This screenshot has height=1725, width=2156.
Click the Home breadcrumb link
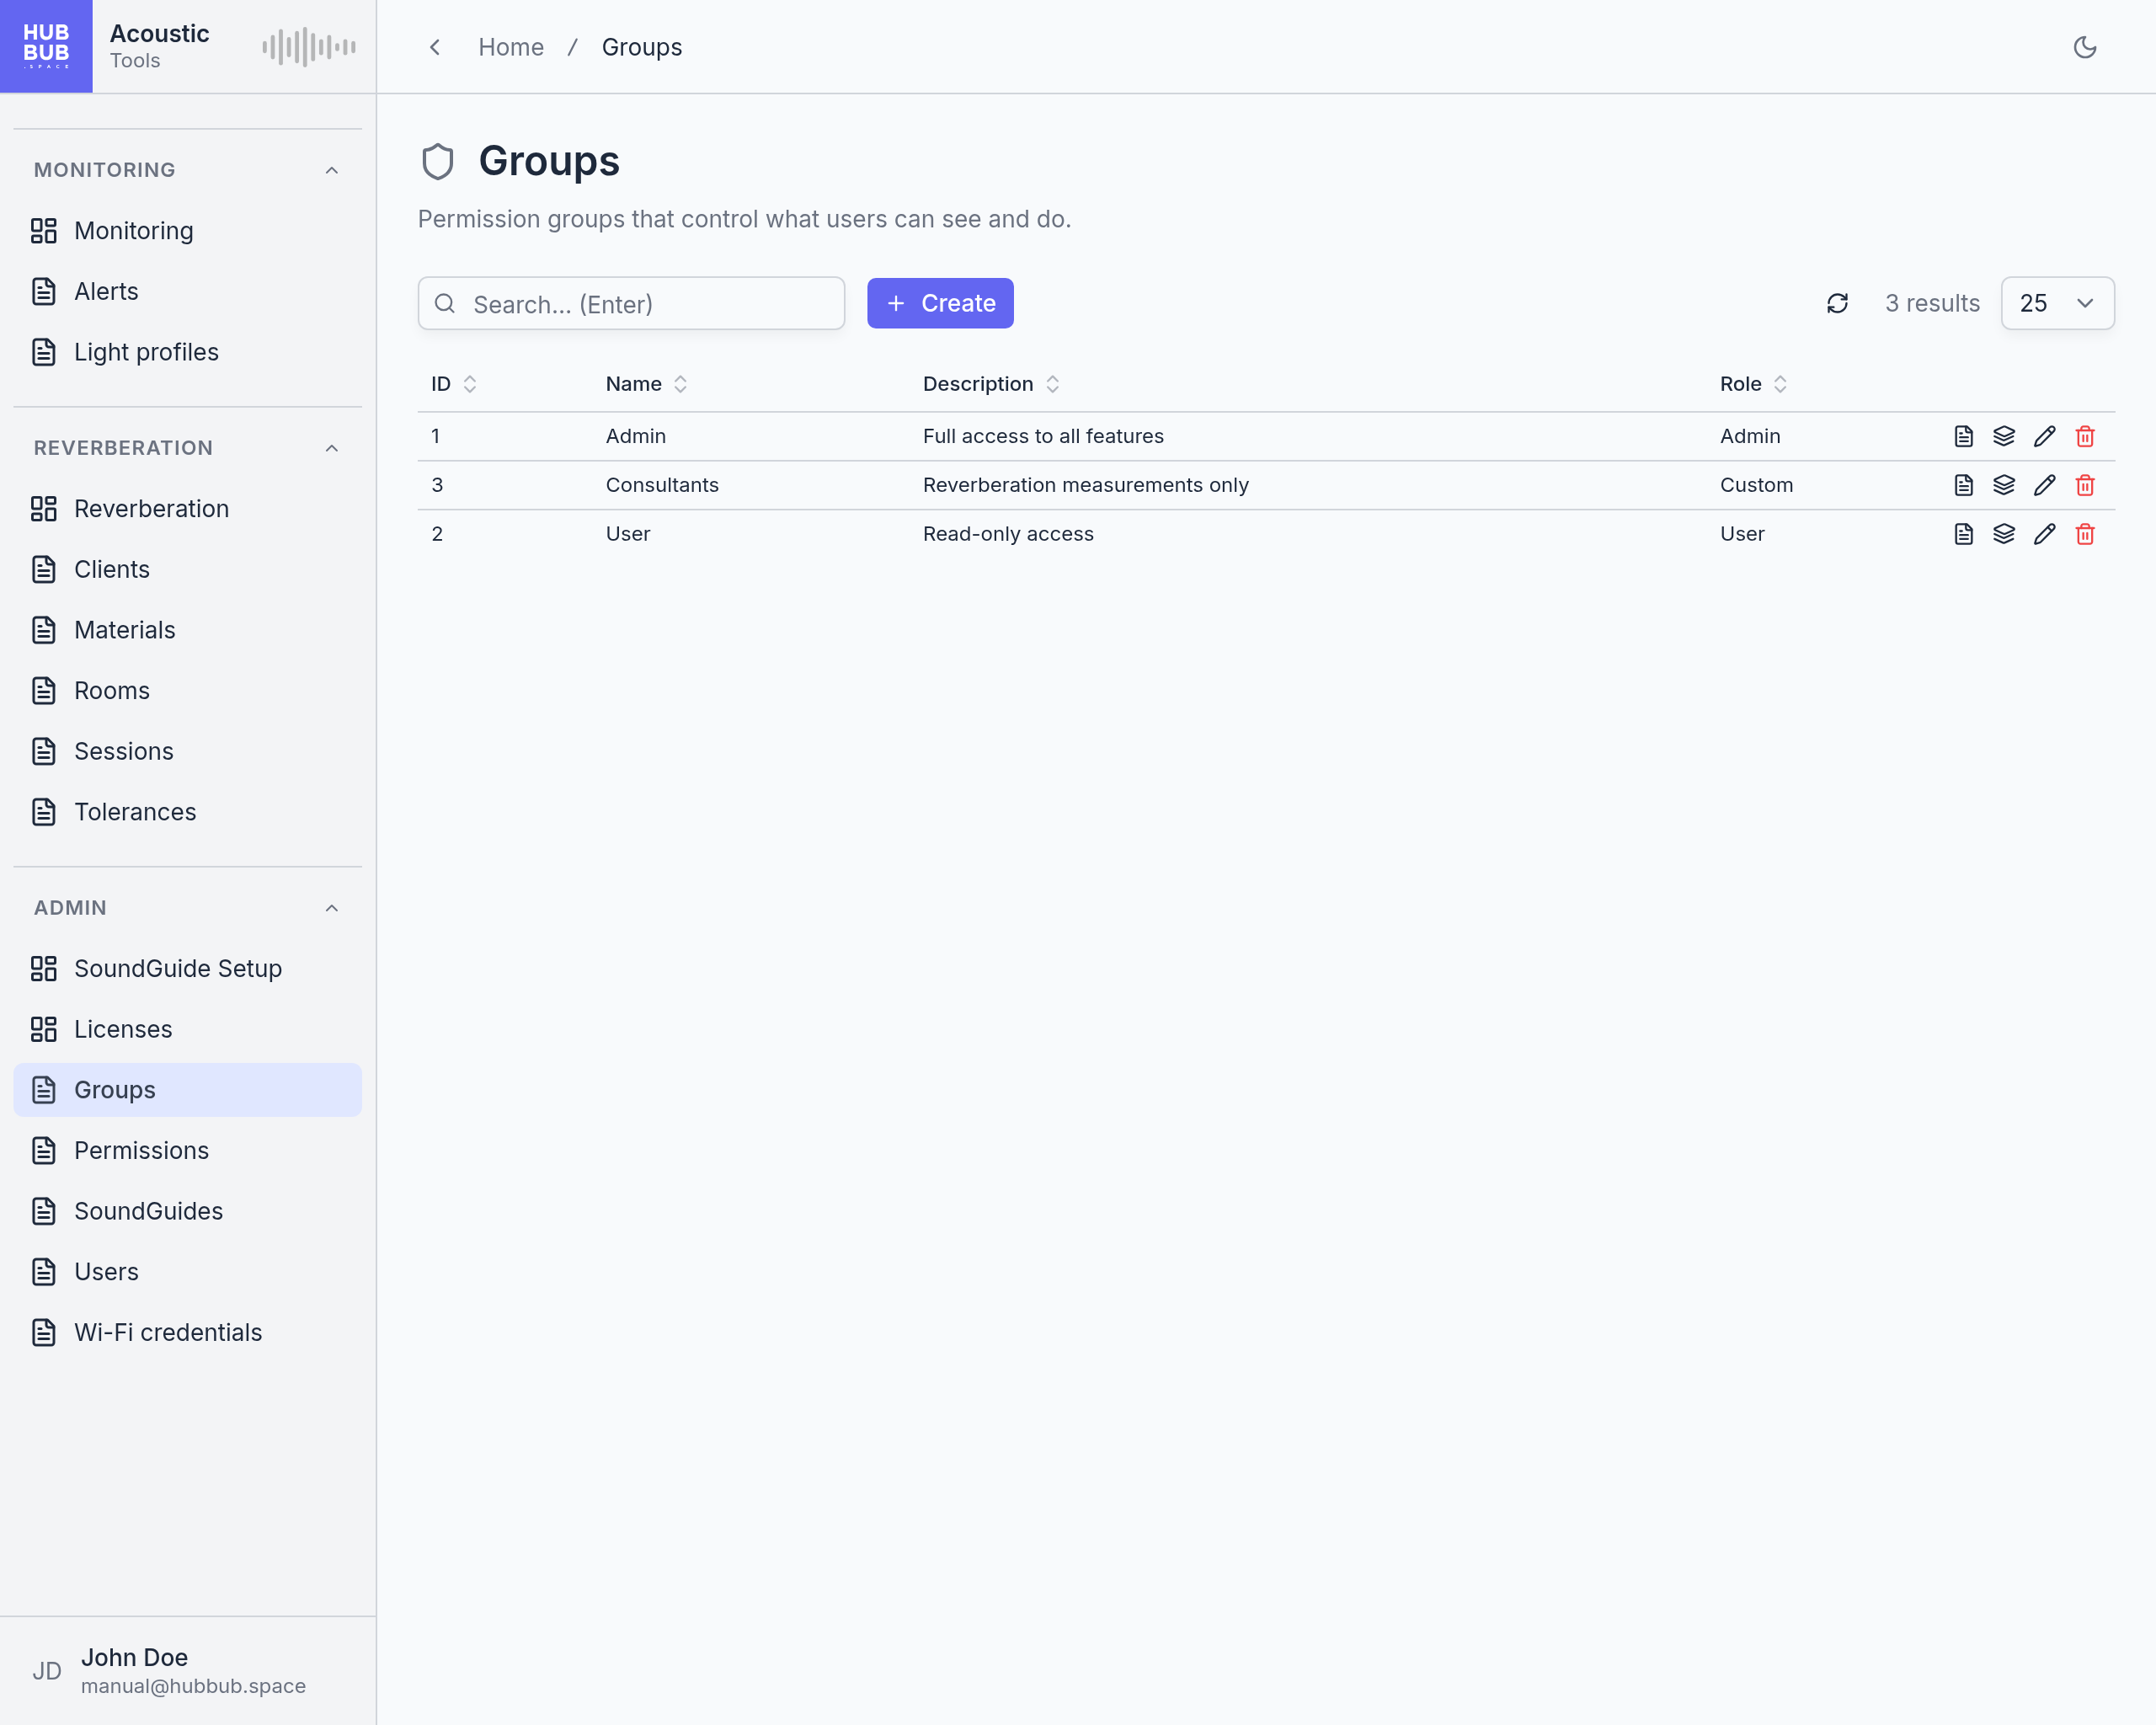tap(511, 47)
